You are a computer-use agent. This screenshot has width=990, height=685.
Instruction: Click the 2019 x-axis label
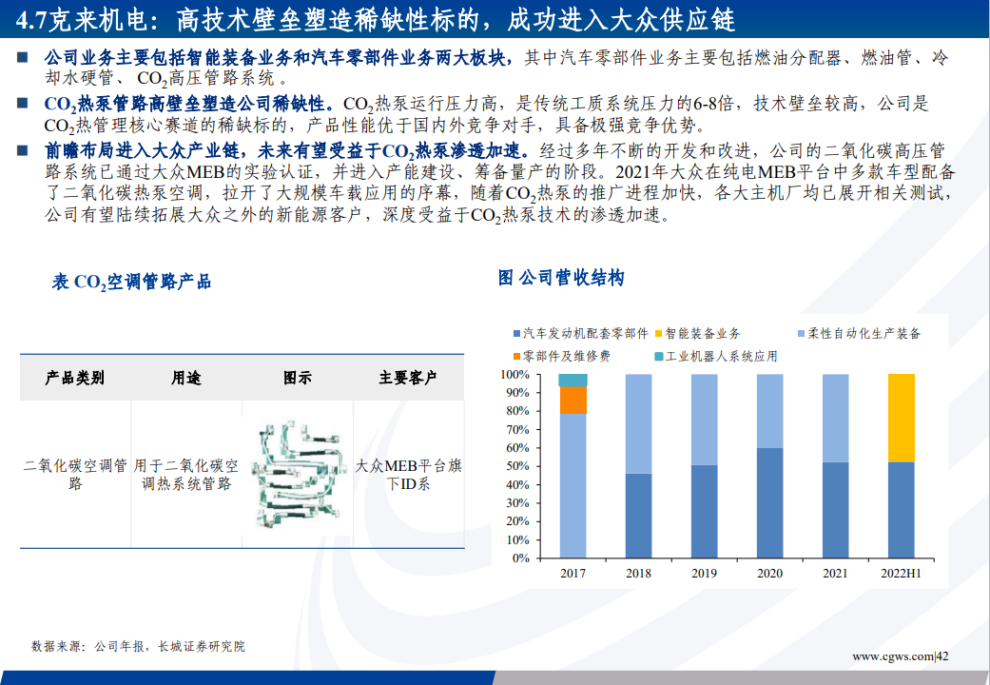704,574
